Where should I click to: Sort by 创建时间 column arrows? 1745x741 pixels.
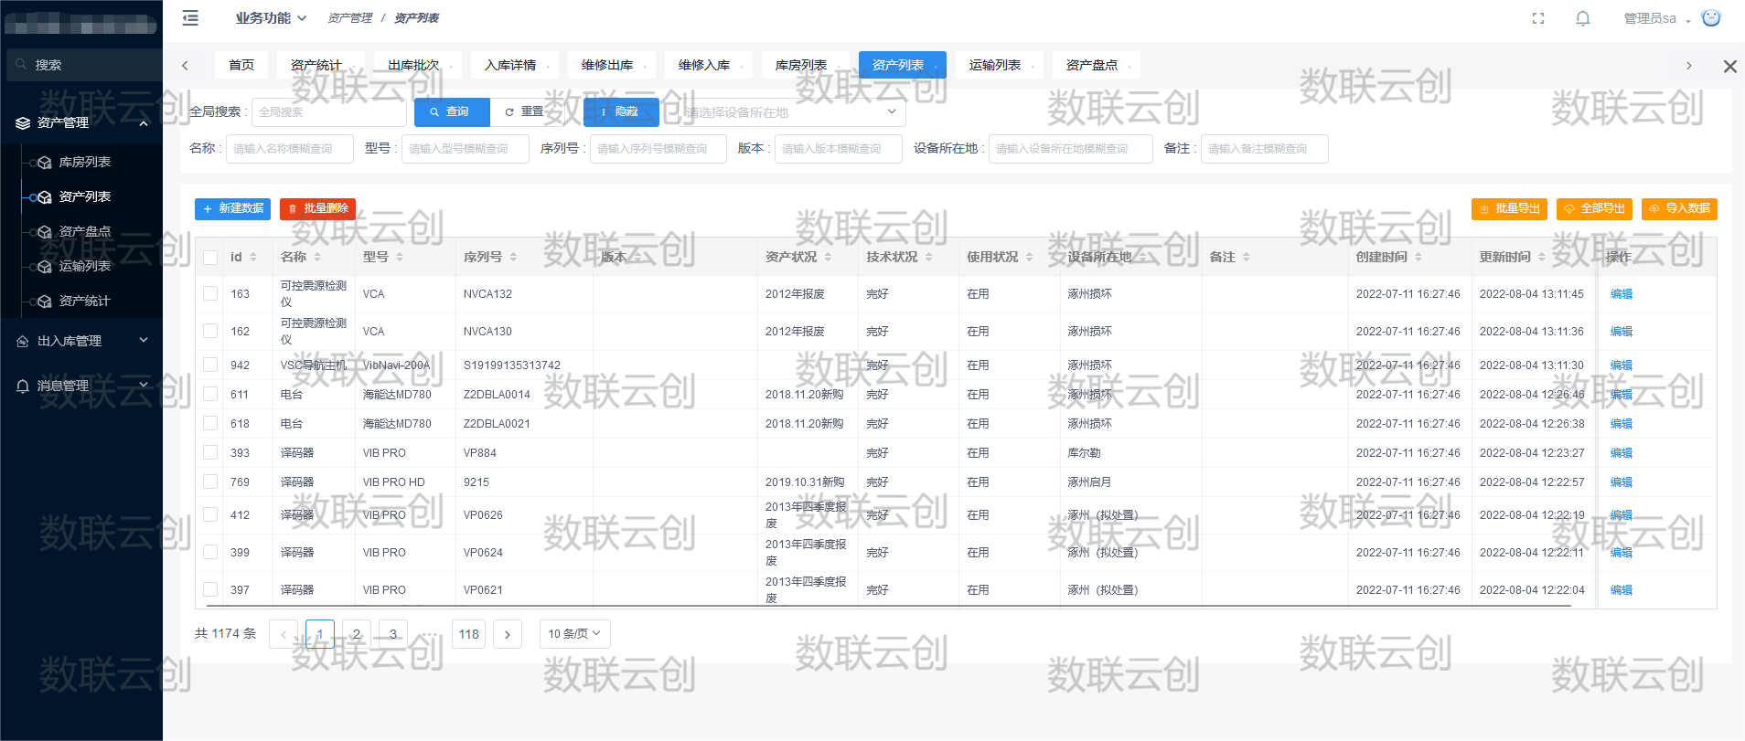(x=1418, y=258)
